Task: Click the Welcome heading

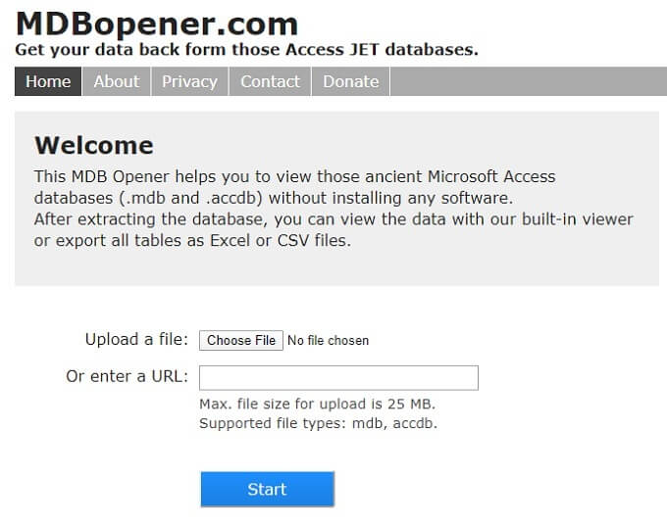Action: [94, 146]
